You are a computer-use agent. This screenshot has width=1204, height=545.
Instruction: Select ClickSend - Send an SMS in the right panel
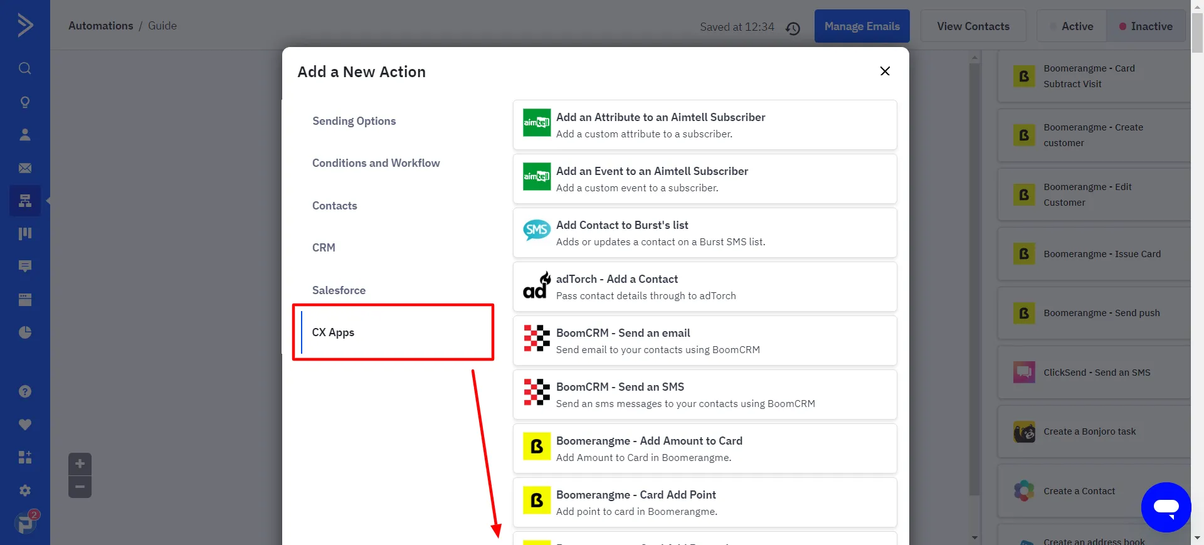(x=1094, y=373)
